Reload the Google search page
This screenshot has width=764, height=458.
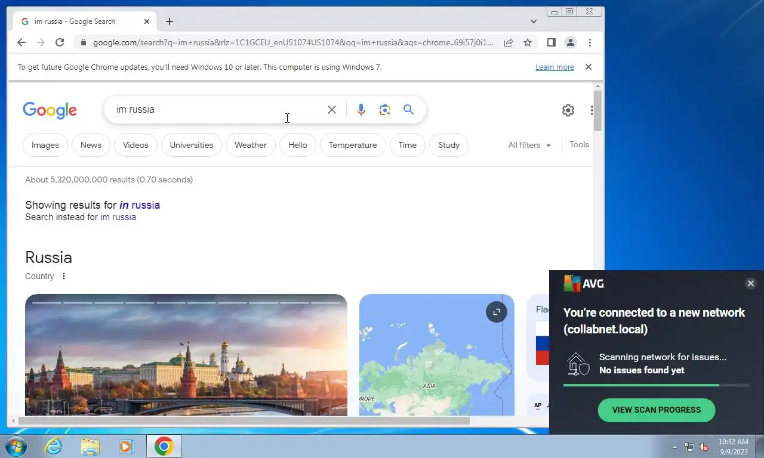(x=60, y=42)
